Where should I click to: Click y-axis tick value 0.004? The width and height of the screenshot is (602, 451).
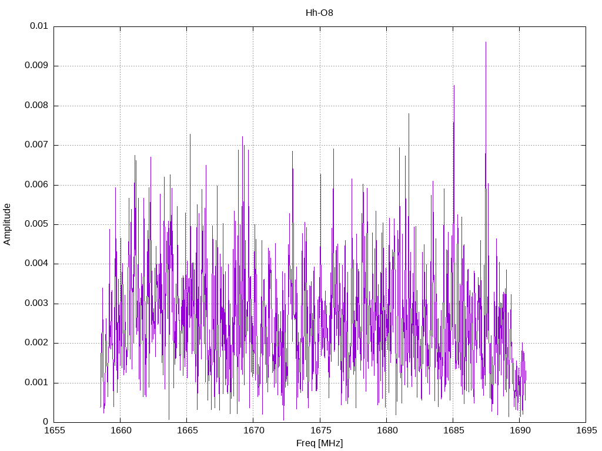tap(36, 264)
